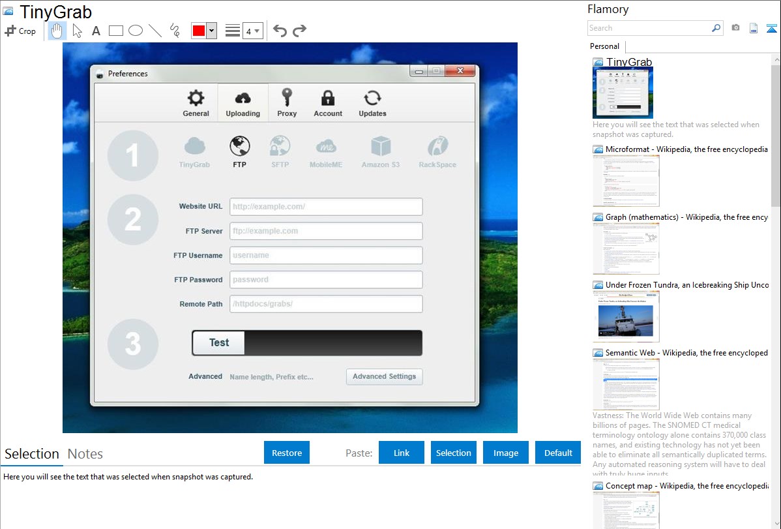
Task: Open the TinyGrab snapshot thumbnail
Action: (623, 93)
